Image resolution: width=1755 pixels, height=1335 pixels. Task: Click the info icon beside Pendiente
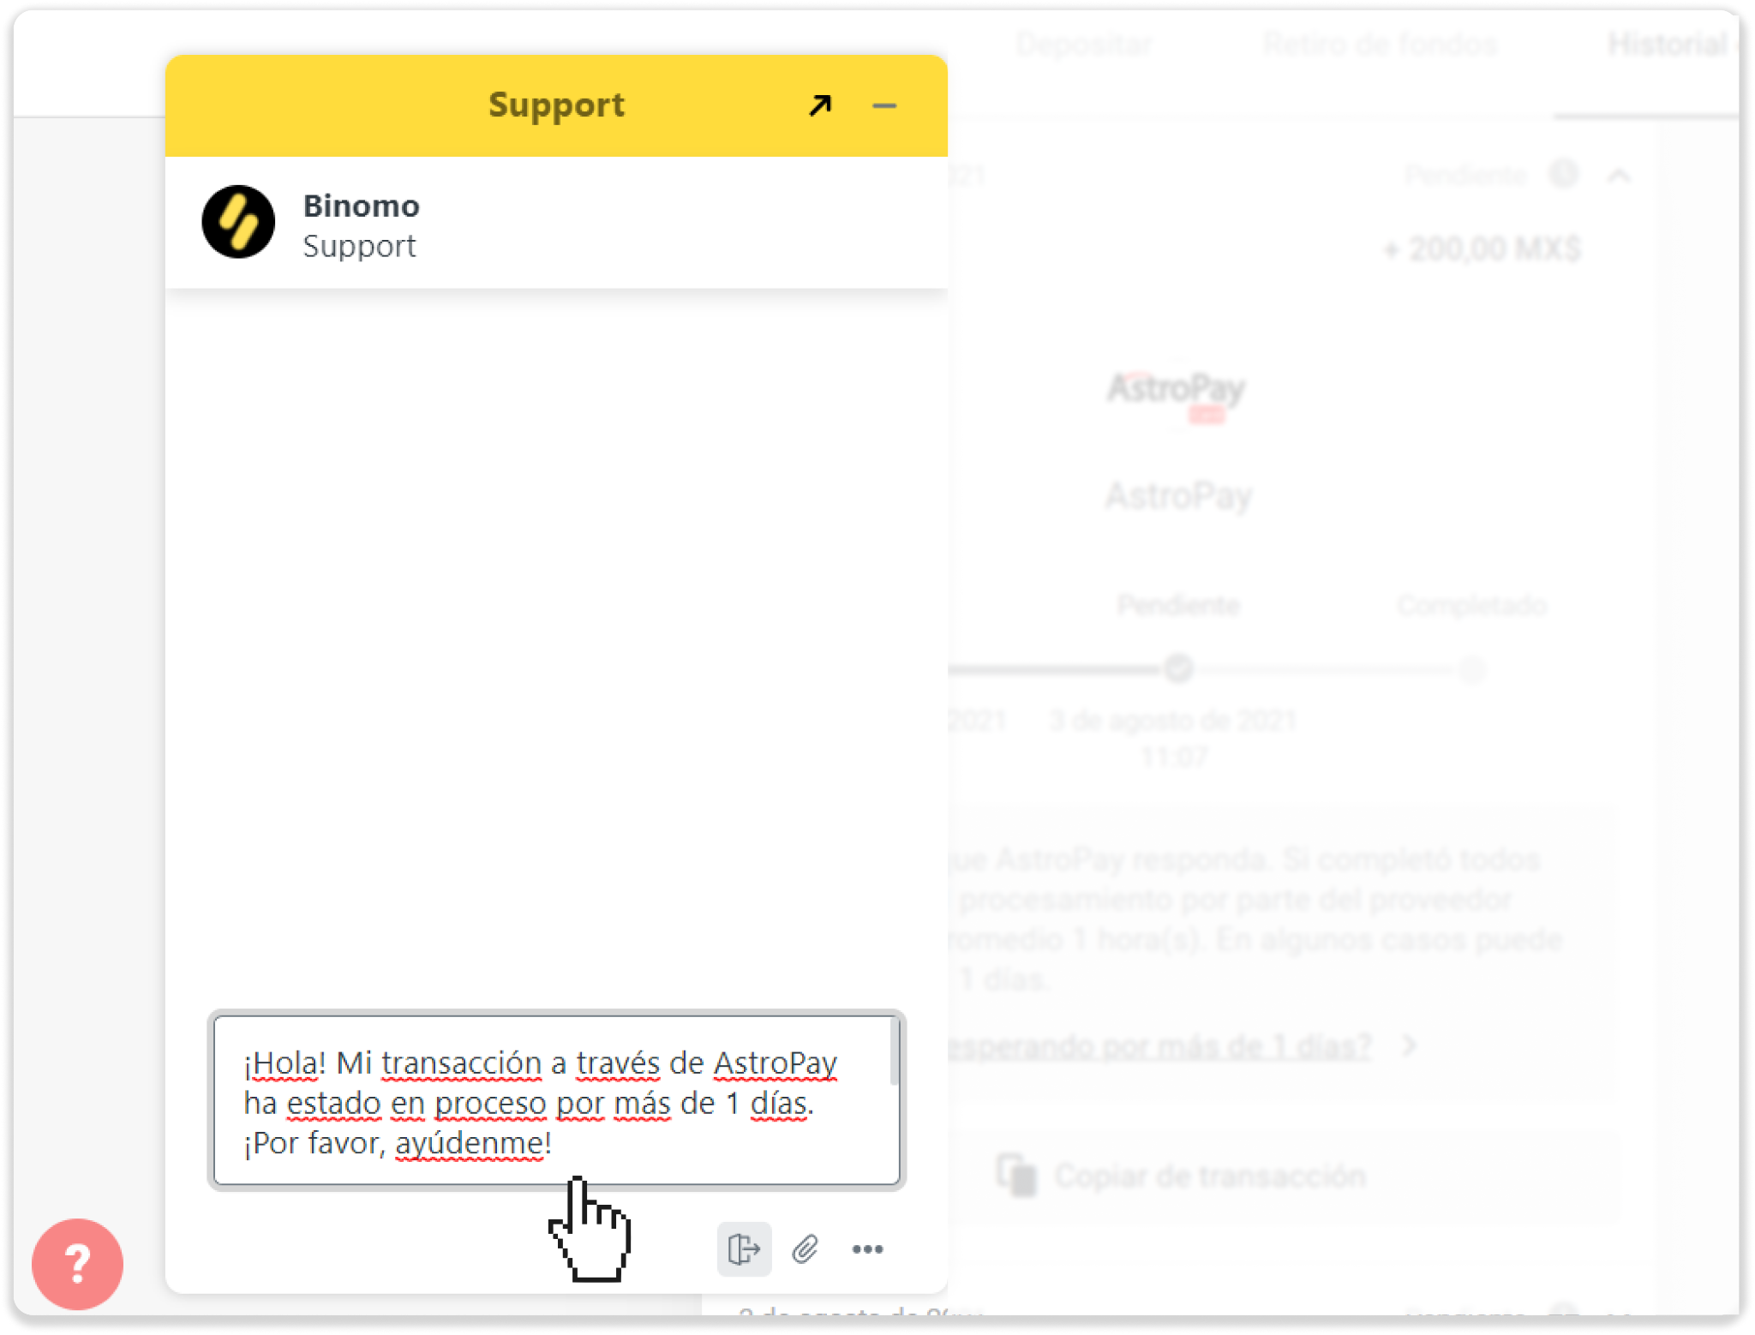(x=1563, y=174)
